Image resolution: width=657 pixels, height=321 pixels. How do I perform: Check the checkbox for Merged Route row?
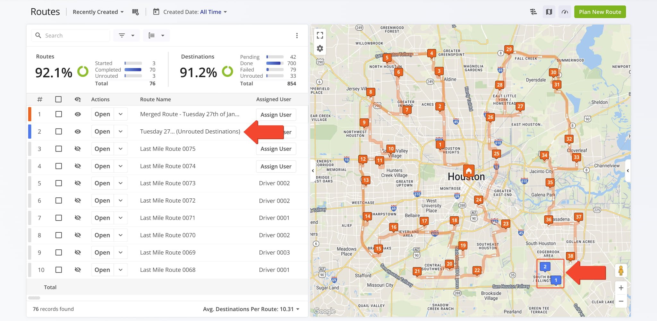tap(58, 114)
